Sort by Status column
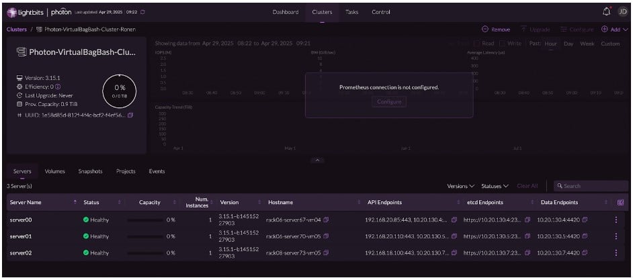The image size is (633, 278). point(119,202)
